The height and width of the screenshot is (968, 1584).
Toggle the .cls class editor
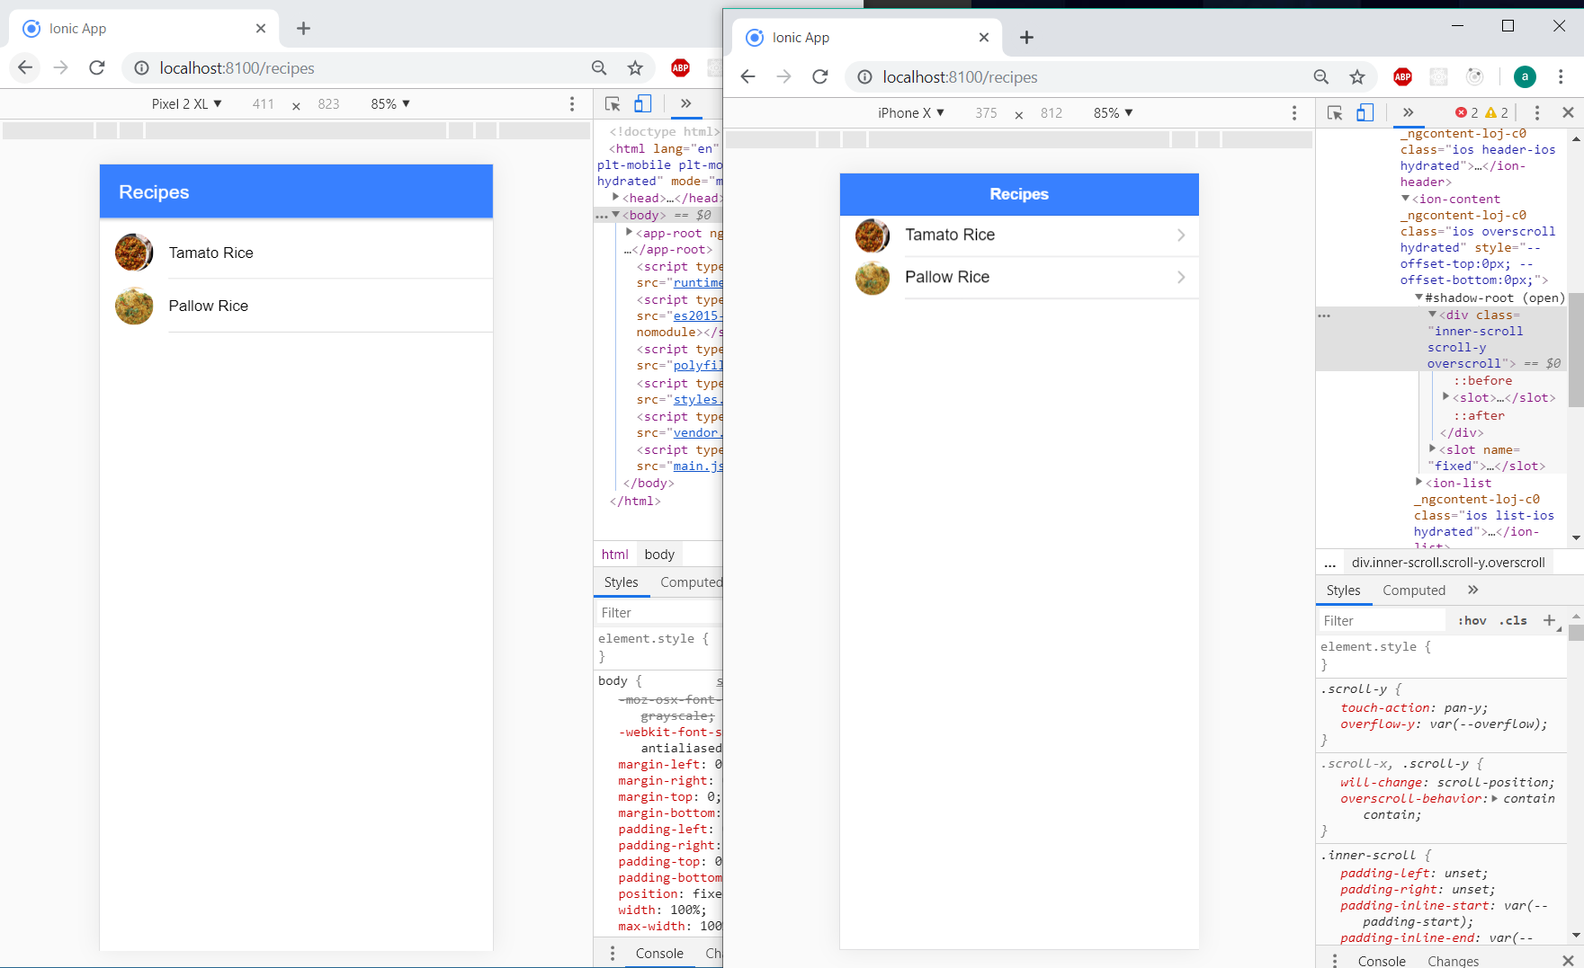1512,620
